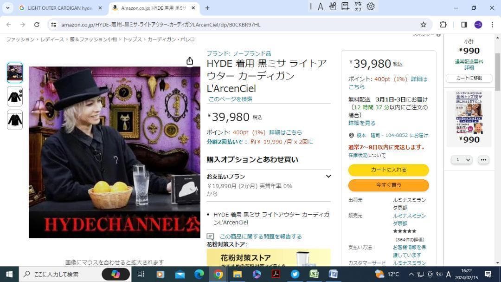Open the three-dot more options in cart sidebar

point(483,160)
